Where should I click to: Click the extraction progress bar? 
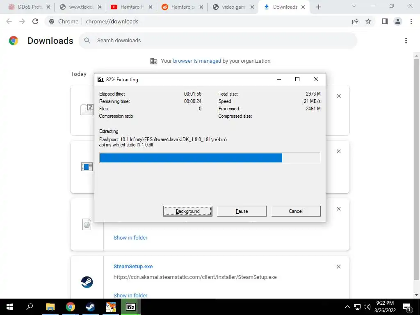click(210, 158)
